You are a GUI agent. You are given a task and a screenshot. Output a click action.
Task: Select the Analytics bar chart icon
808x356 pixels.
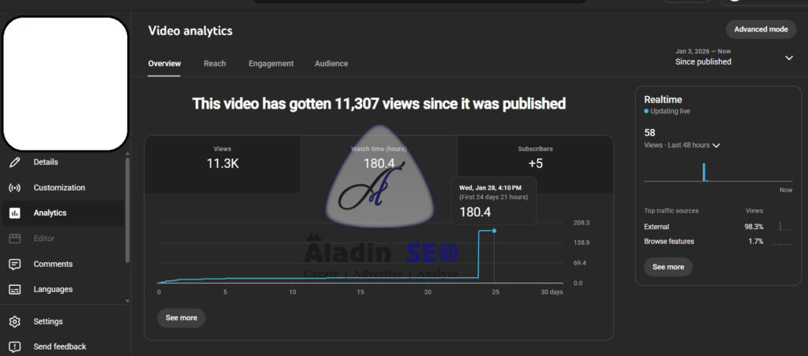click(14, 213)
